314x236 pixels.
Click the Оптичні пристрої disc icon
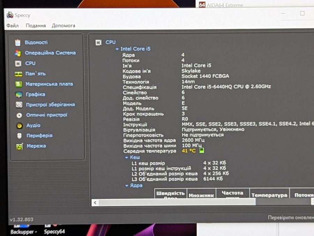coord(19,115)
